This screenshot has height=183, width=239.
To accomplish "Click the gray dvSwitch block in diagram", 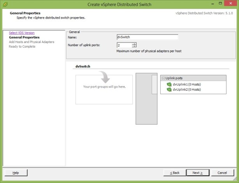I will click(143, 109).
